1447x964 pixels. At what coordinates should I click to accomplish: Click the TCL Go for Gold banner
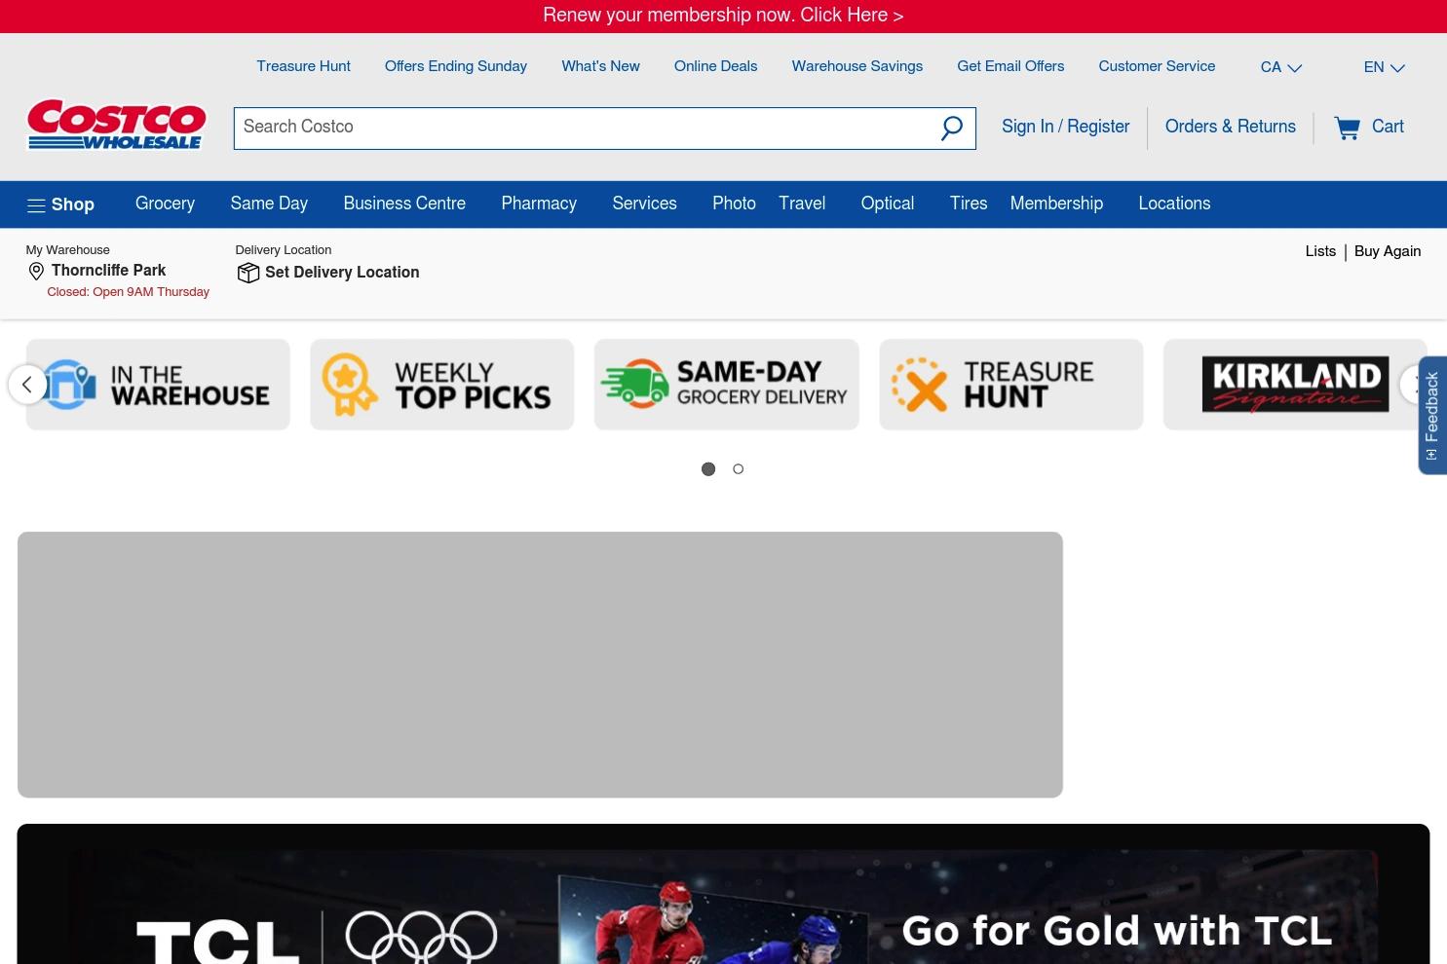pyautogui.click(x=723, y=894)
